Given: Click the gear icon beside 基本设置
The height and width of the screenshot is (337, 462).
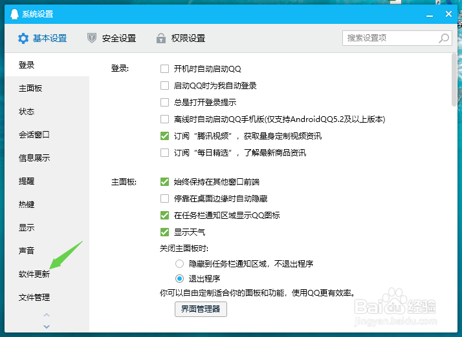Looking at the screenshot, I should [23, 38].
